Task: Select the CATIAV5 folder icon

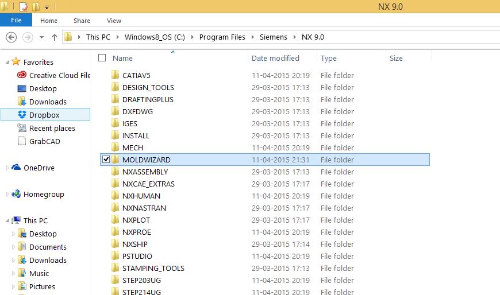Action: point(115,75)
